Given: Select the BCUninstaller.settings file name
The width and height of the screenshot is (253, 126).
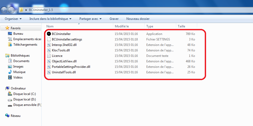Looking at the screenshot, I should tap(67, 39).
